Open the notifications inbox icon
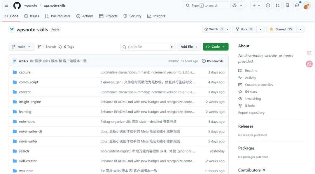 tap(297, 6)
